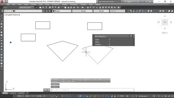Click the Plot printer icon
The width and height of the screenshot is (174, 98).
click(50, 7)
